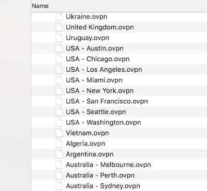Click the Vietnam.ovpn file name
The image size is (207, 191).
point(87,133)
